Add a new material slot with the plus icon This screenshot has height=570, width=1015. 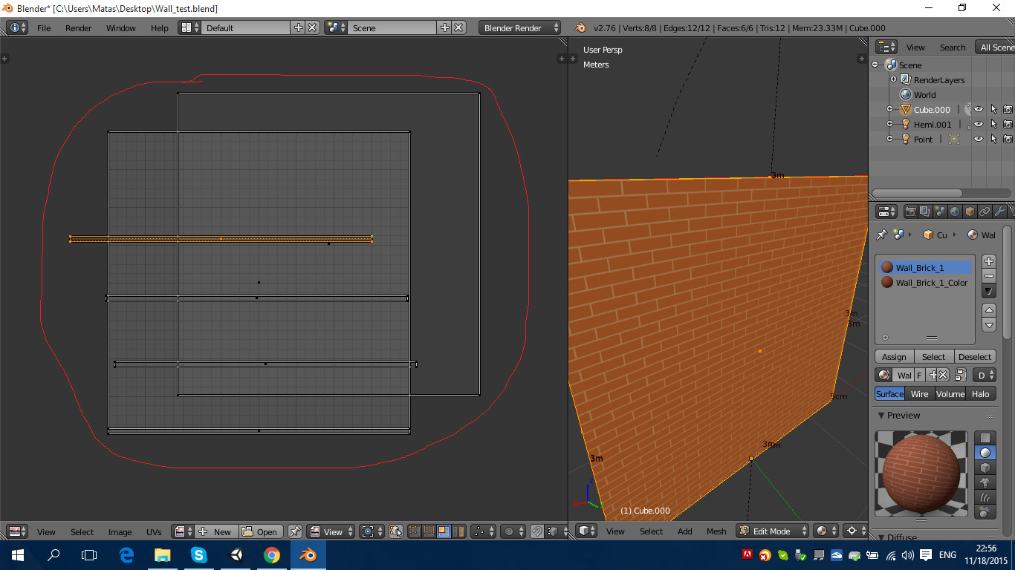988,261
